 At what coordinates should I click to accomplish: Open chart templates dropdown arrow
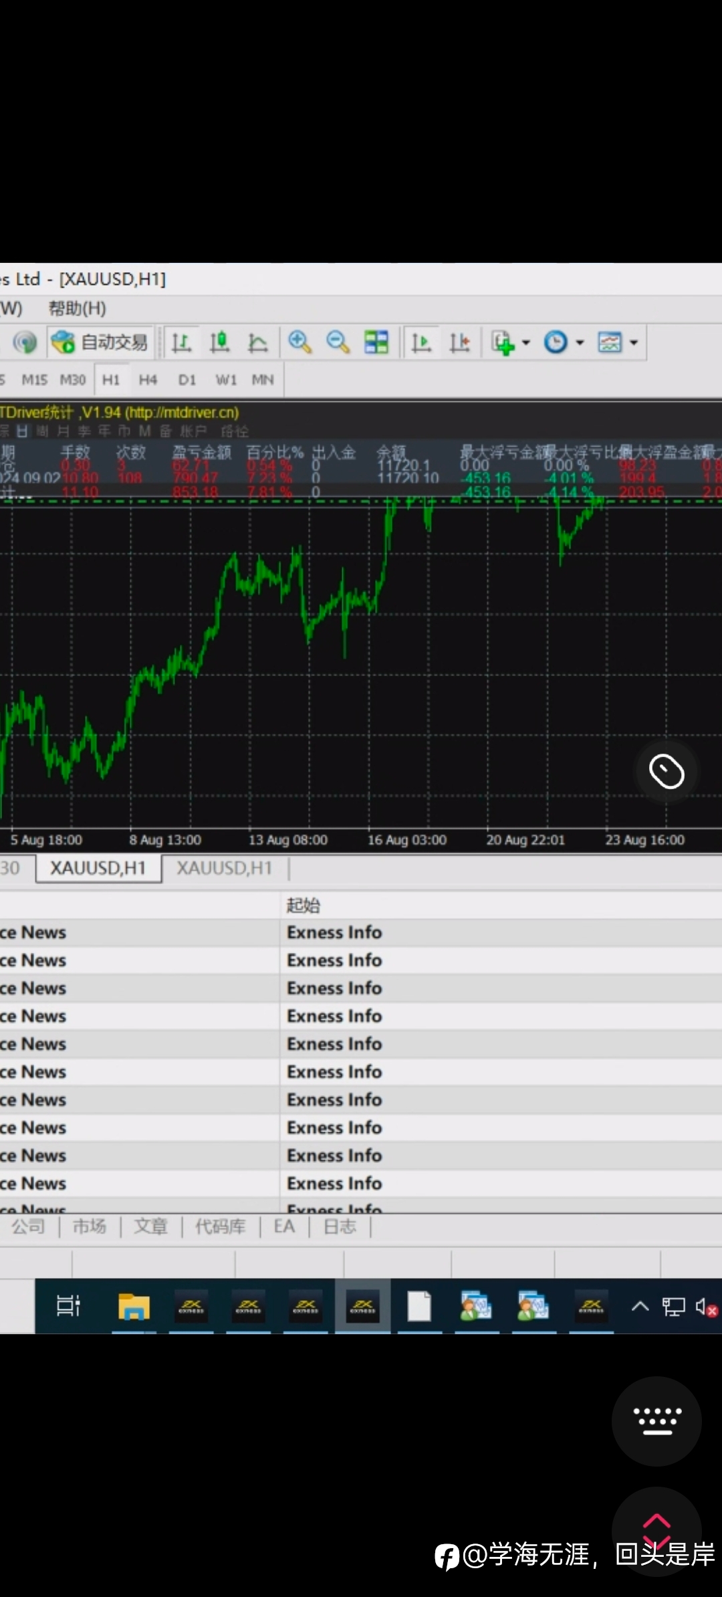[634, 342]
